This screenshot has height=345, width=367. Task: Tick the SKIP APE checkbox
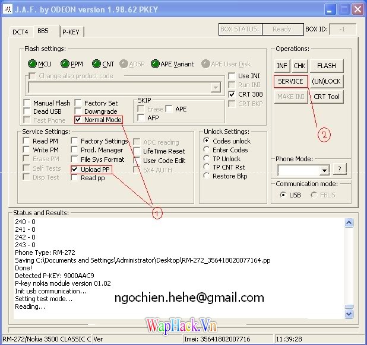tap(169, 109)
